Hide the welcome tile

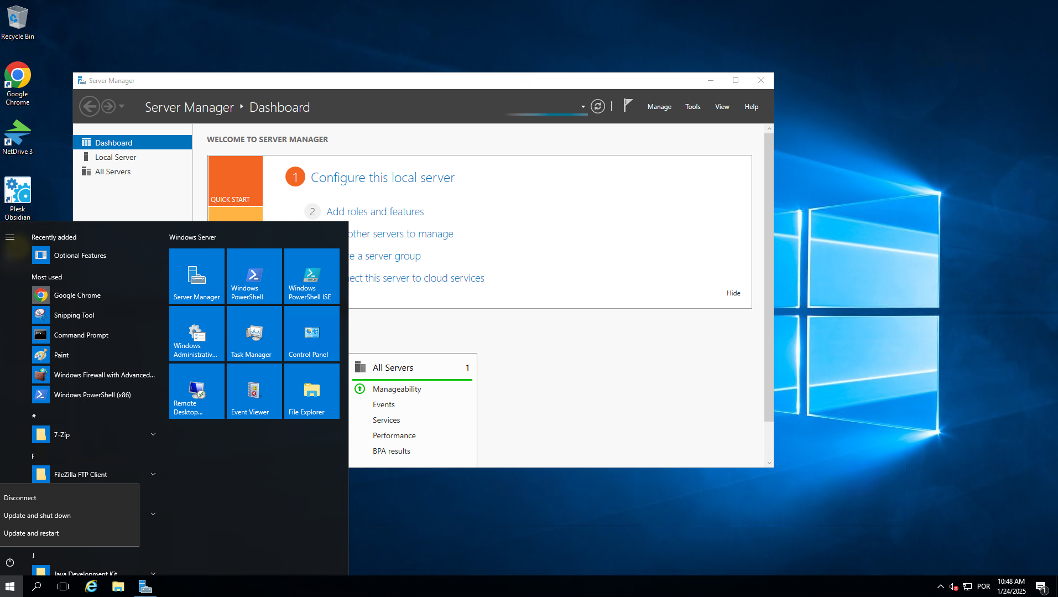pyautogui.click(x=733, y=293)
